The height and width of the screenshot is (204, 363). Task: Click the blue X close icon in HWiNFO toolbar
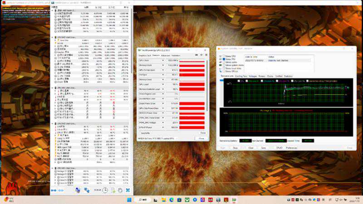[x=128, y=191]
